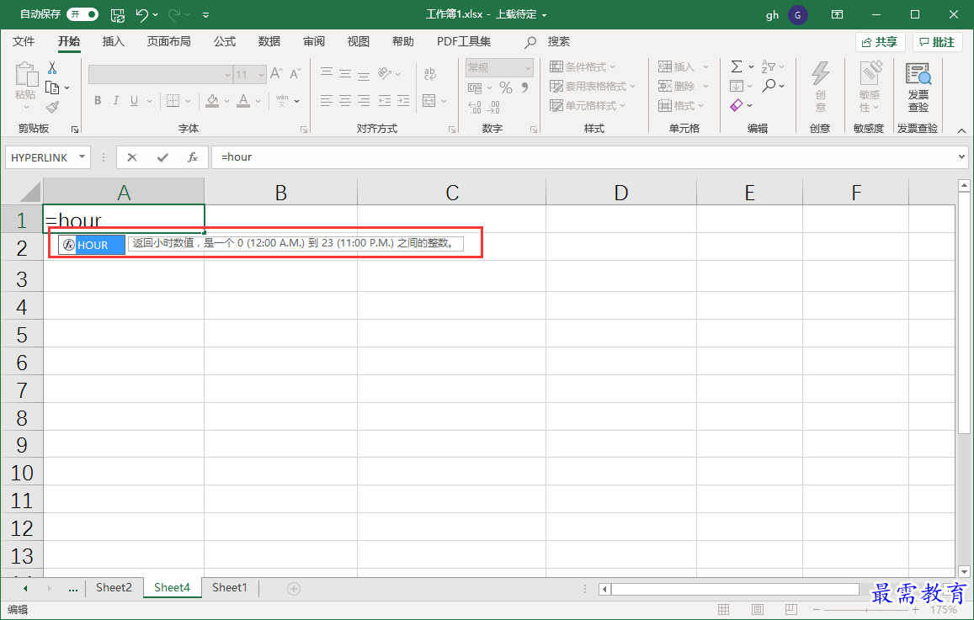
Task: Select the HOUR function suggestion
Action: point(91,245)
